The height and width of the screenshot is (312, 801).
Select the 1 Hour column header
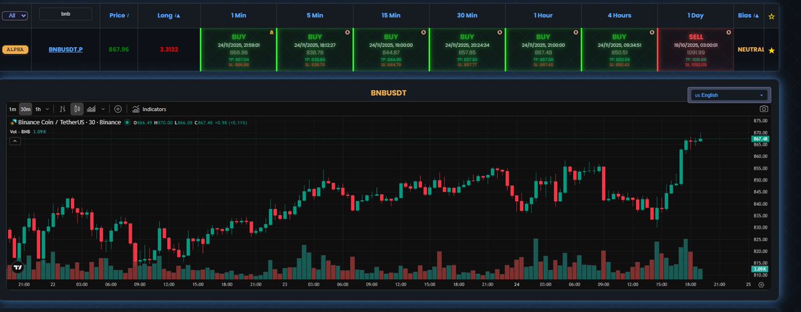[x=543, y=15]
